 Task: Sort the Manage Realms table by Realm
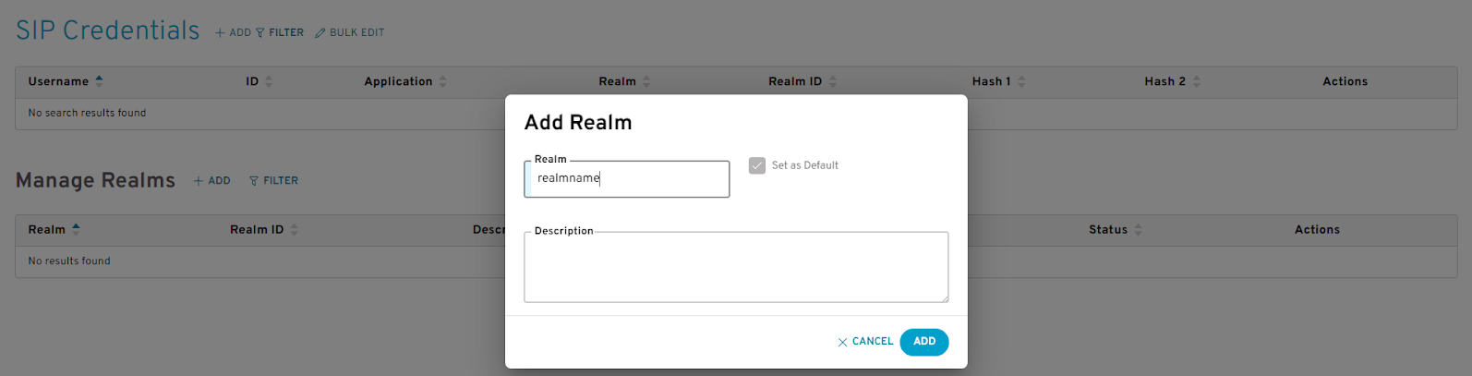[54, 229]
